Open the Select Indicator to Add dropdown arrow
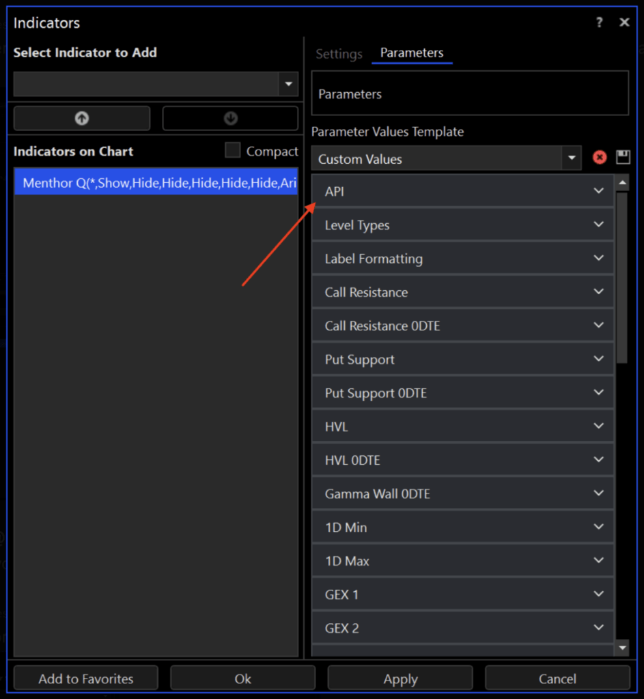Image resolution: width=644 pixels, height=699 pixels. [289, 84]
